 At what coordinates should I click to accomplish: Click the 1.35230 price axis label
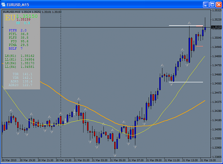point(217,20)
